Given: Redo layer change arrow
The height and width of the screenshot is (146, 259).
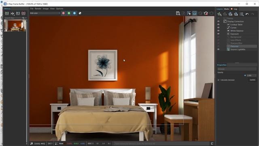Looking at the screenshot, I should pos(253,14).
